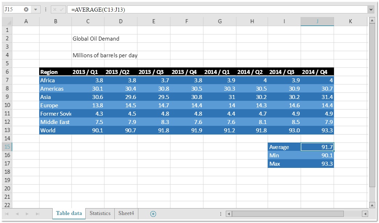Click the confirm formula checkmark icon

[x=61, y=9]
